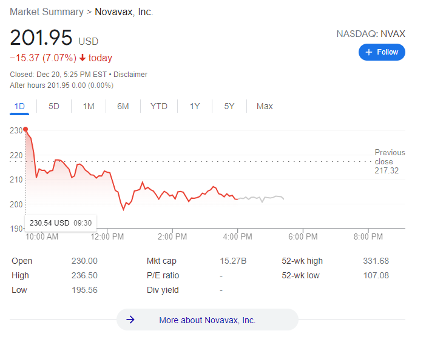The width and height of the screenshot is (429, 345).
Task: Switch to the 1M chart tab
Action: click(x=89, y=106)
